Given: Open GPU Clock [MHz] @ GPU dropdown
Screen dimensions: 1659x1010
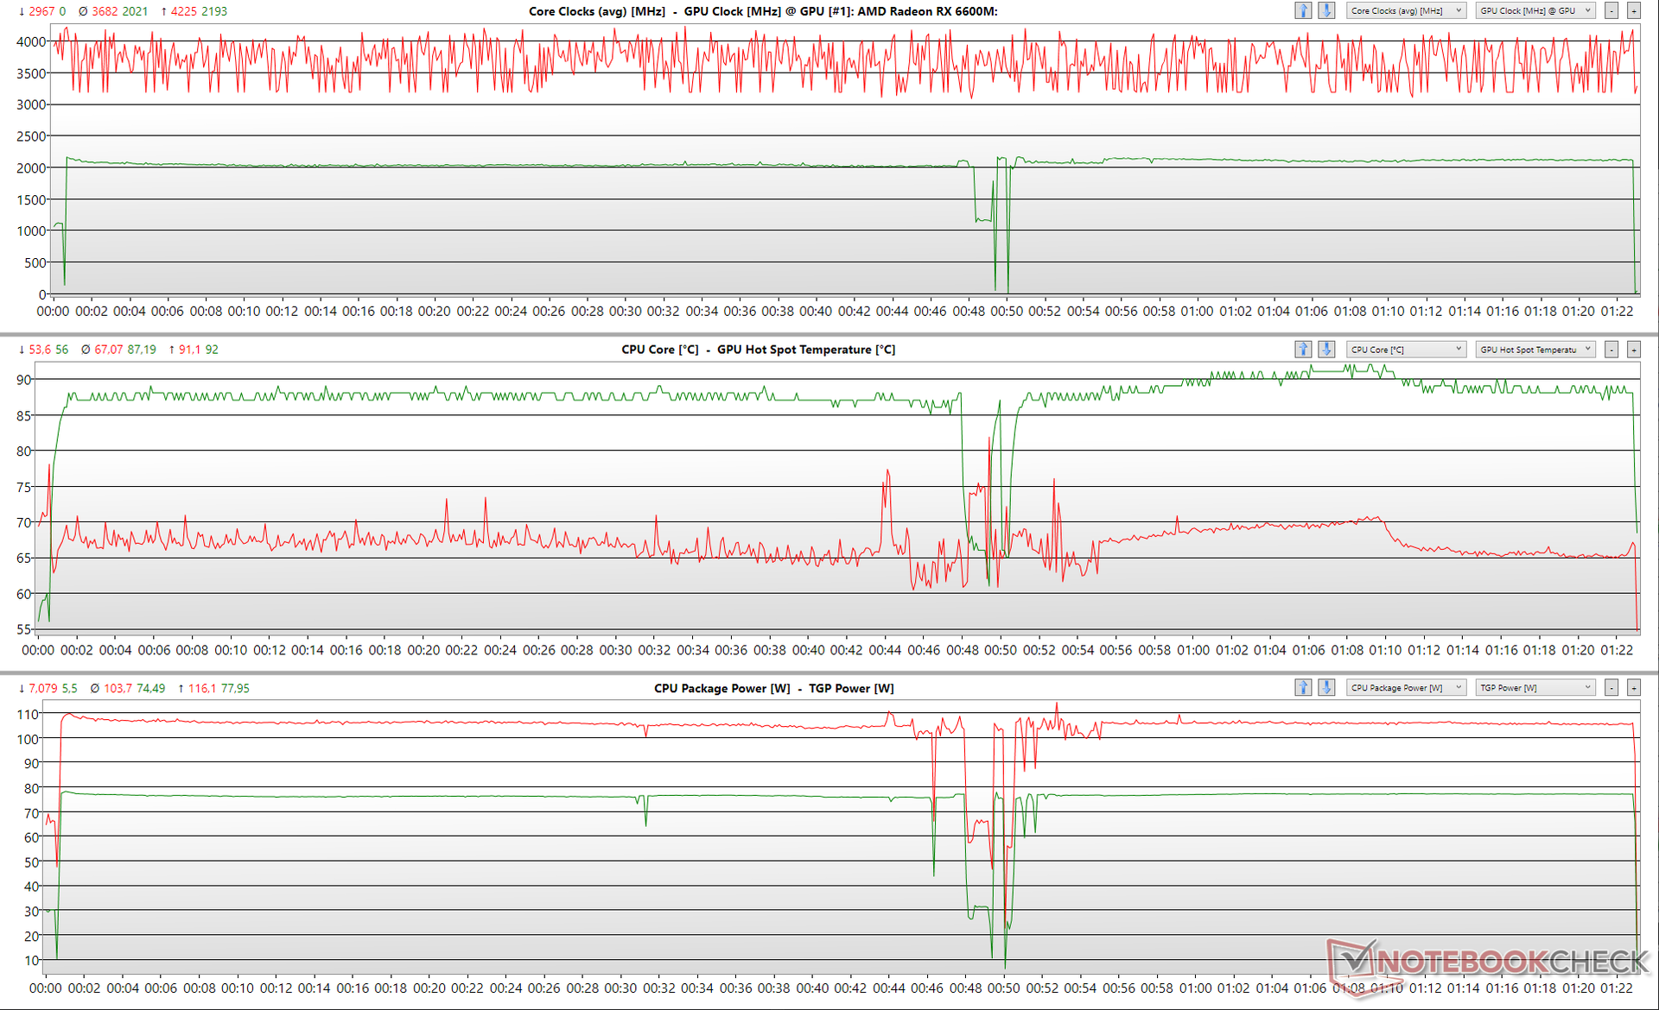Looking at the screenshot, I should click(1535, 10).
